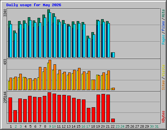
Task: Click day label 26 on x-axis
Action: click(132, 126)
